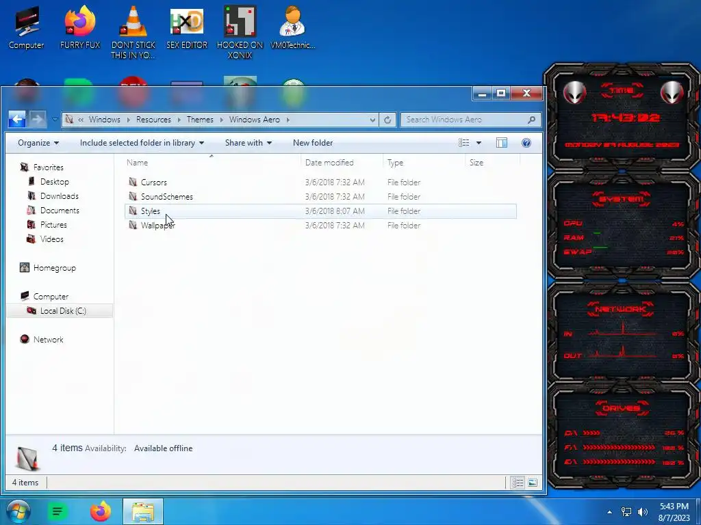Go back with the Explorer back arrow

tap(17, 119)
